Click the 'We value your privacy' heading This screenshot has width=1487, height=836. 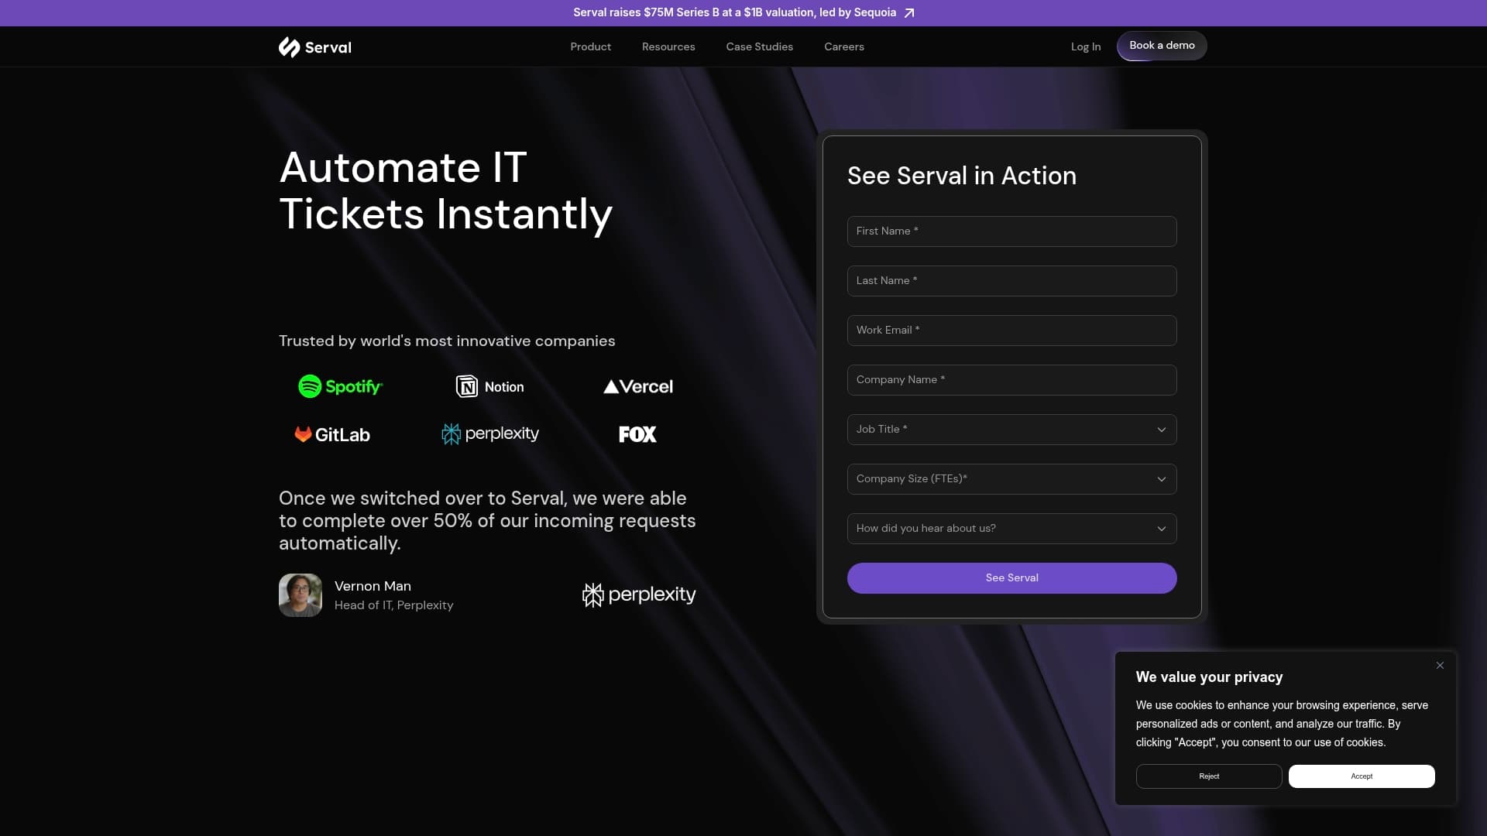[1209, 677]
